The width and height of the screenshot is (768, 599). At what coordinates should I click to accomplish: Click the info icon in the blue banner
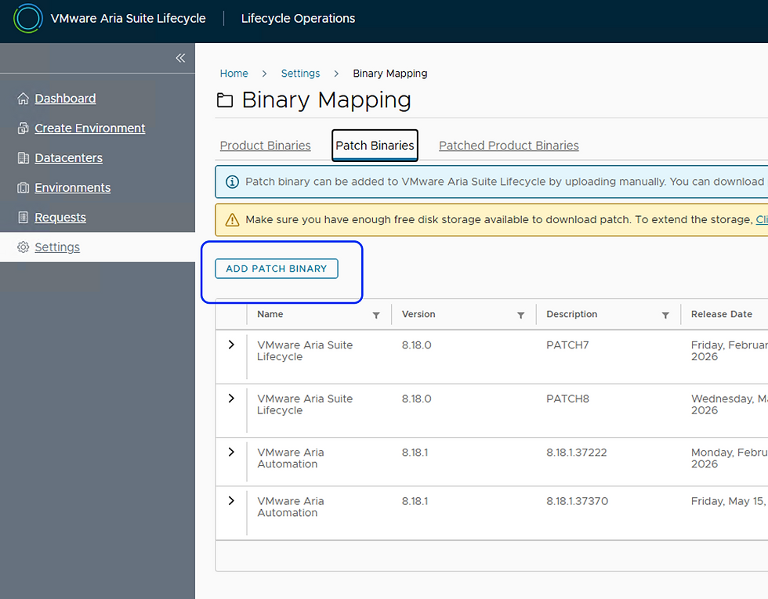pos(232,182)
